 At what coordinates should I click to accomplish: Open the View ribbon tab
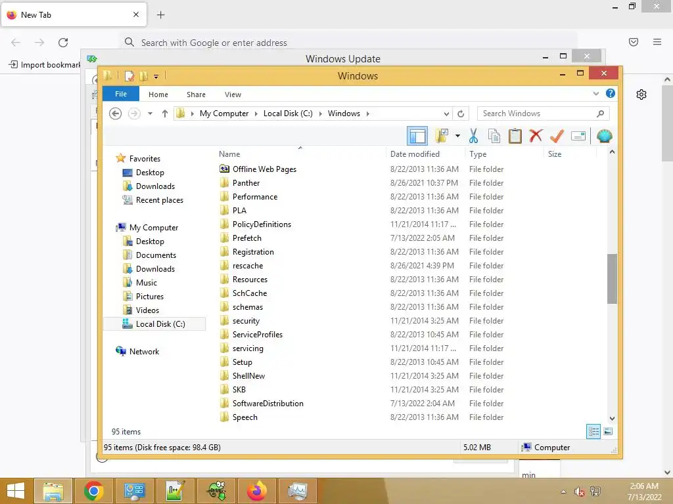pyautogui.click(x=233, y=94)
